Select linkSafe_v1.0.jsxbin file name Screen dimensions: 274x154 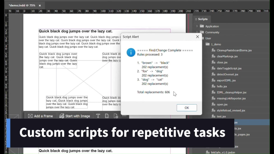click(223, 152)
